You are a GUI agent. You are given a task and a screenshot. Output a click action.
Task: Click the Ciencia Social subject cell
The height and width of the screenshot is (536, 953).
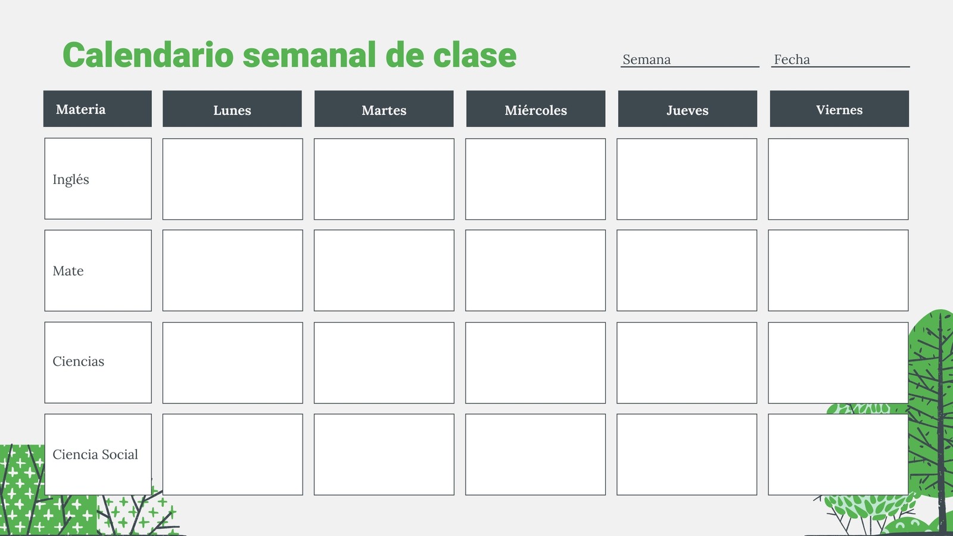pyautogui.click(x=98, y=454)
